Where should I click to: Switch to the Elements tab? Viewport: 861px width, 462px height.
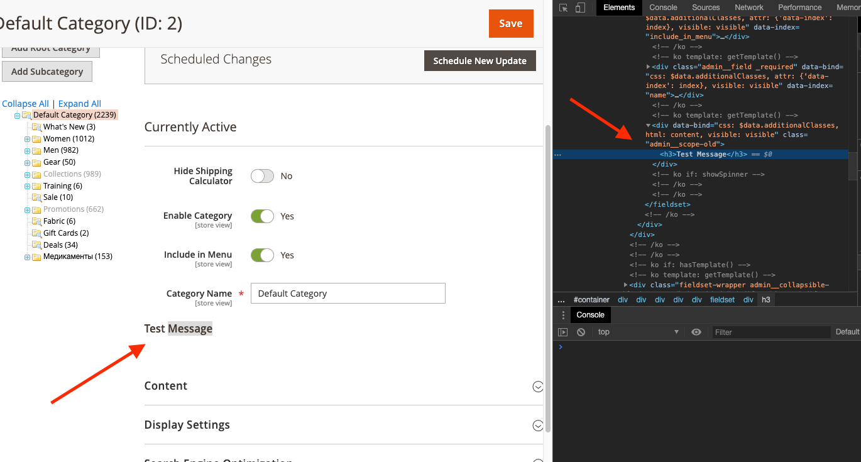tap(619, 8)
